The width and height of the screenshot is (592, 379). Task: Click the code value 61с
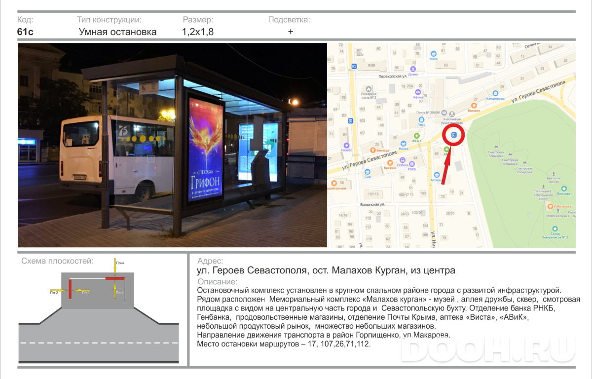(25, 32)
